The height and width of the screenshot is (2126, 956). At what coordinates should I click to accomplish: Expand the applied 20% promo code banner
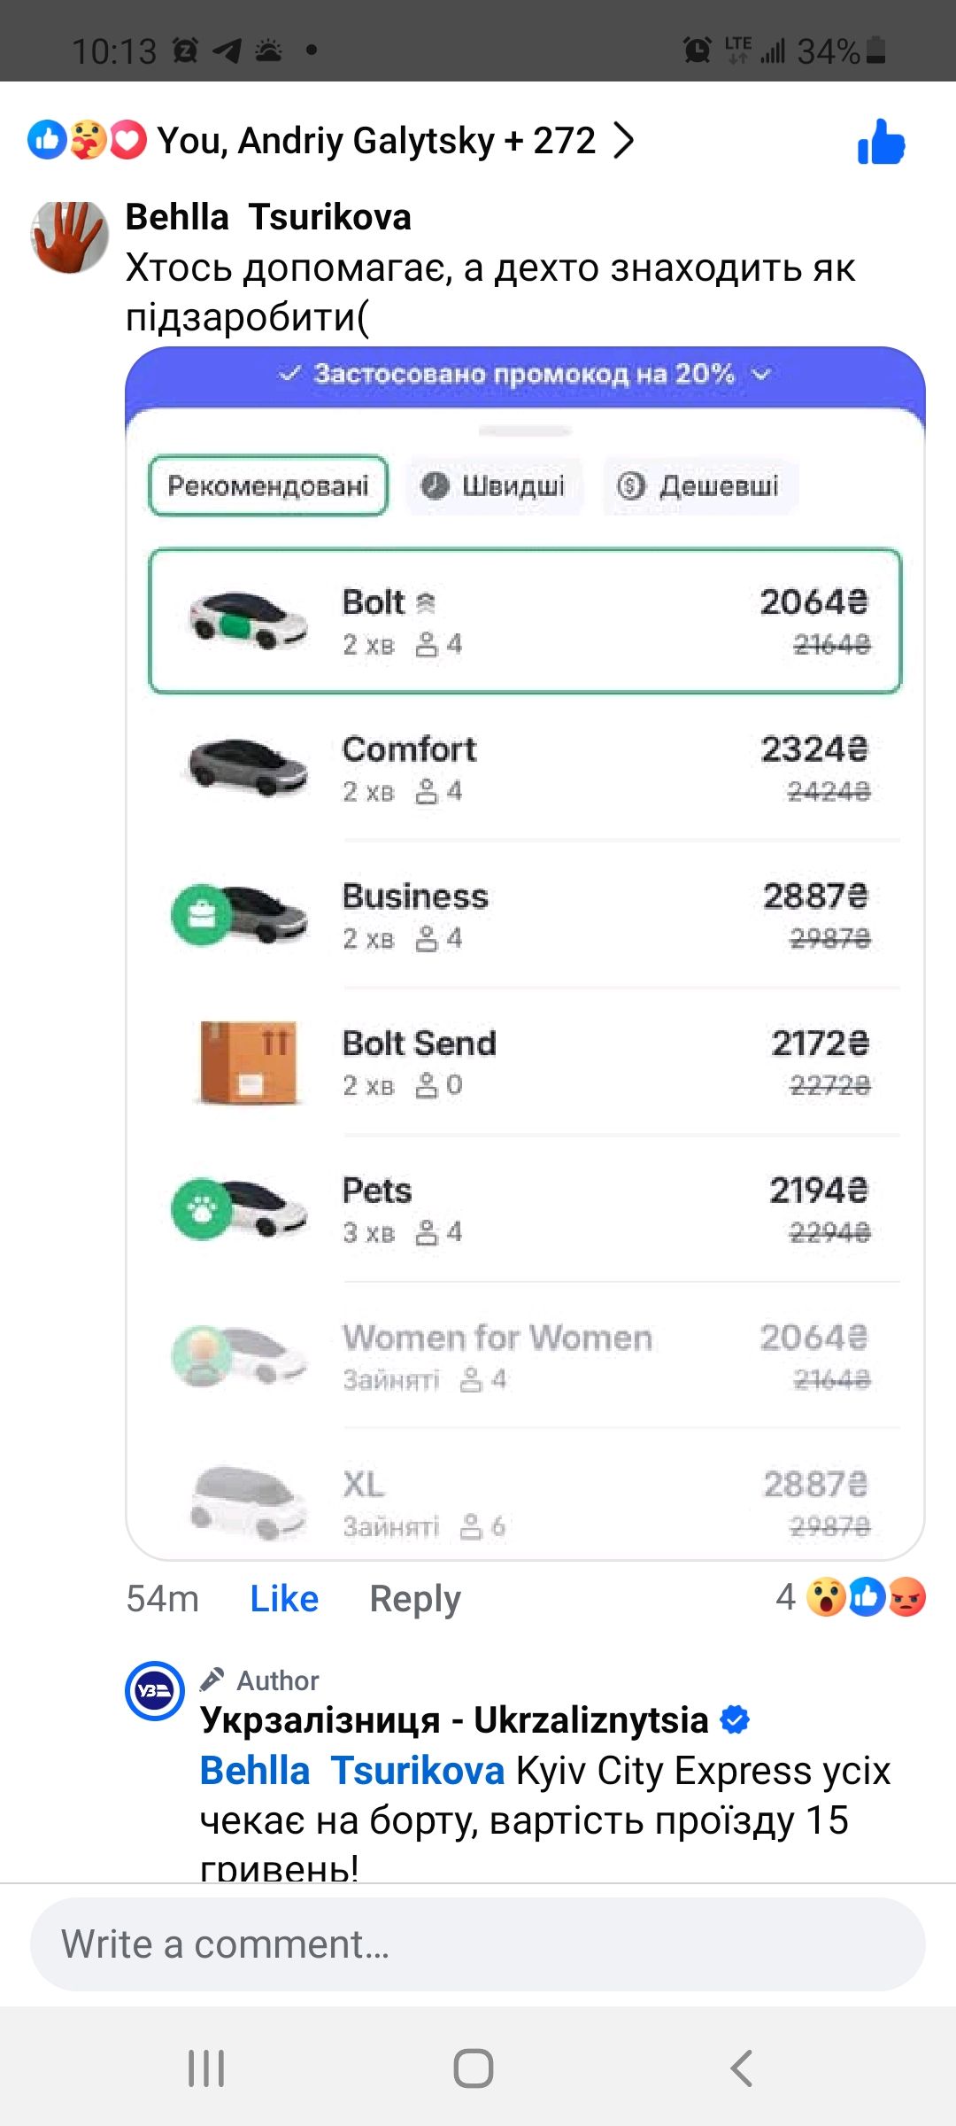click(525, 374)
